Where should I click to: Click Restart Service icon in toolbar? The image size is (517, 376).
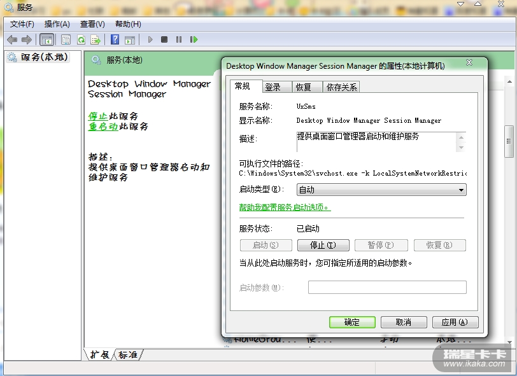coord(194,40)
